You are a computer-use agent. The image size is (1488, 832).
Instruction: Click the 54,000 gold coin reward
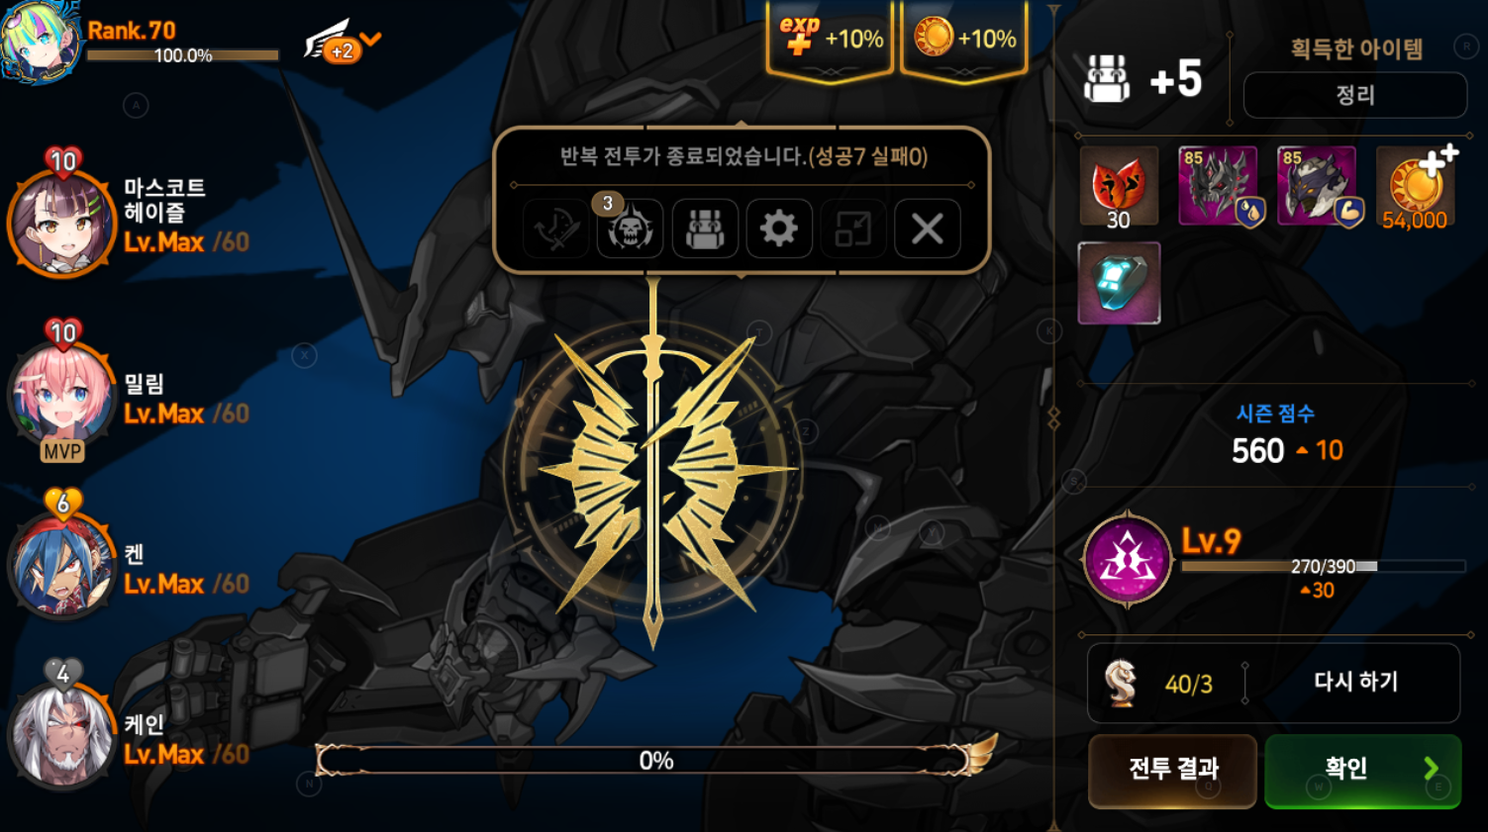(1416, 187)
